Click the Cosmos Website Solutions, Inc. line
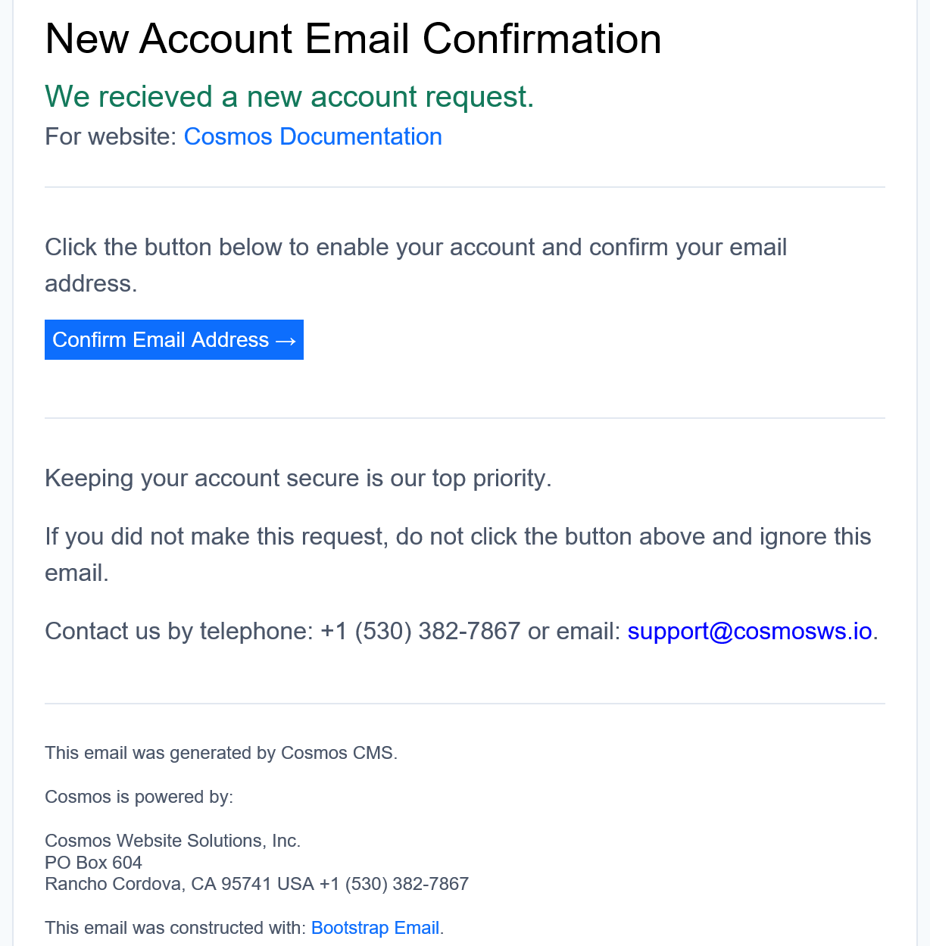Screen dimensions: 930x946 [x=173, y=841]
